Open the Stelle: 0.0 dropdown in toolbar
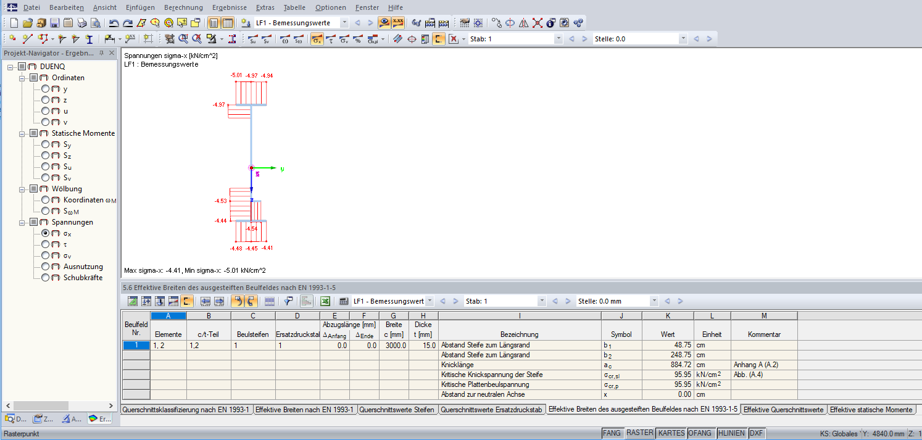This screenshot has width=922, height=440. click(x=683, y=39)
